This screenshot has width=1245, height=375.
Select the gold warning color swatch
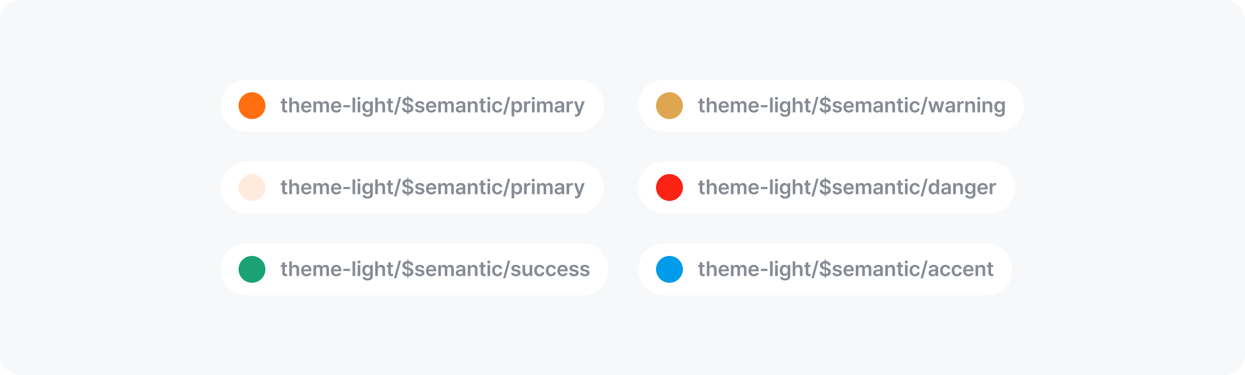point(669,106)
